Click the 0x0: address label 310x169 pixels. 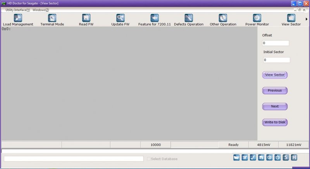(6, 29)
